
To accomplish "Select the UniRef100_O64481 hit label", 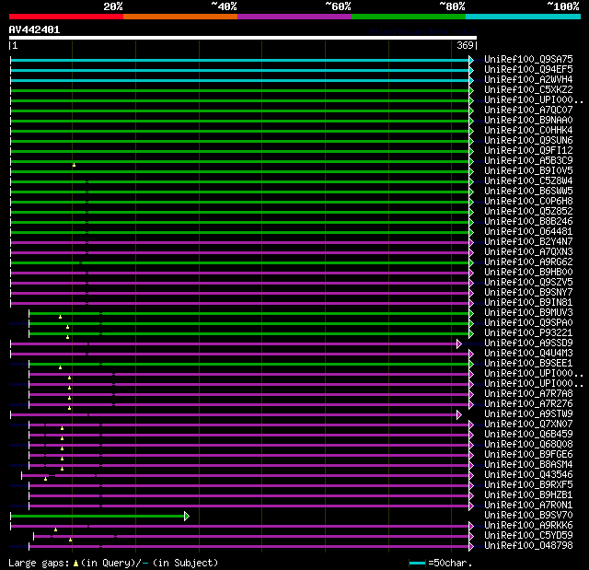I will click(x=528, y=231).
